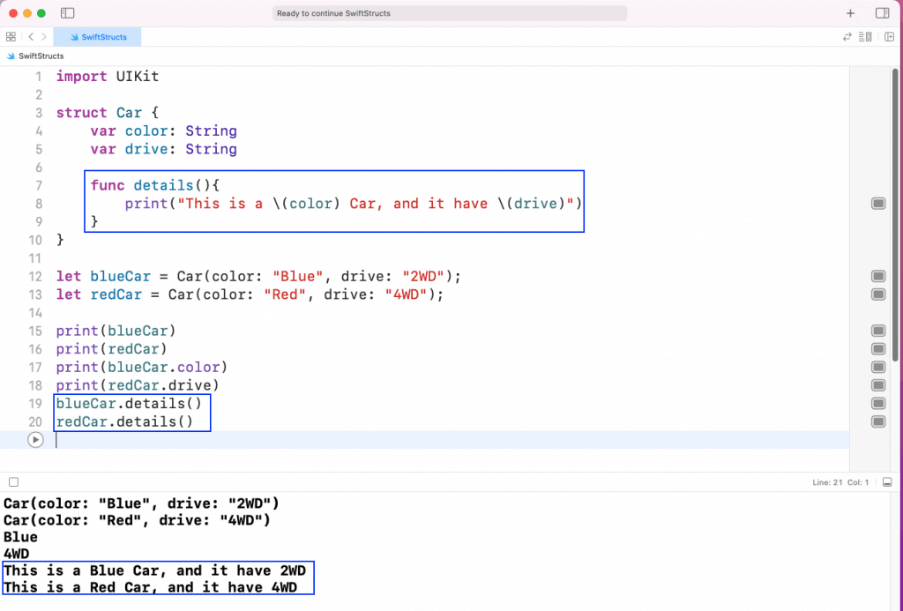The width and height of the screenshot is (903, 611).
Task: Show inline result for line 8 print statement
Action: click(x=878, y=203)
